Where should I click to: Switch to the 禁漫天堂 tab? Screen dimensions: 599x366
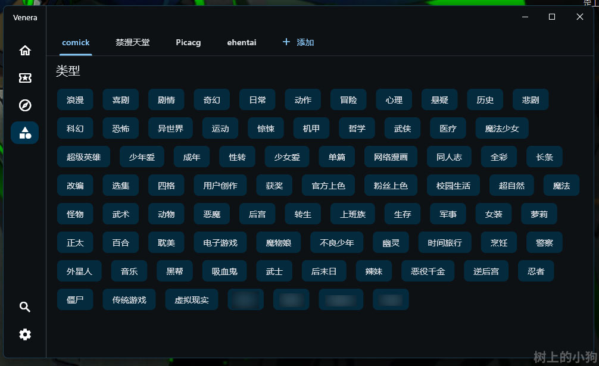pos(133,42)
